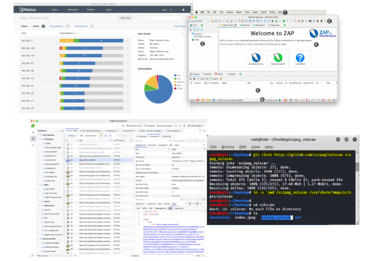Open the Actions menu in the Kali terminal
This screenshot has height=261, width=370.
click(228, 147)
